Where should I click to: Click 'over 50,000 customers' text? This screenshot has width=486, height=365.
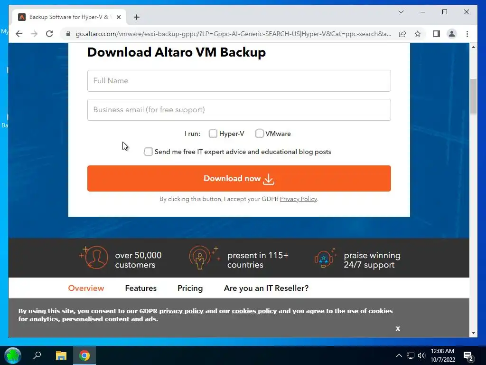point(138,260)
